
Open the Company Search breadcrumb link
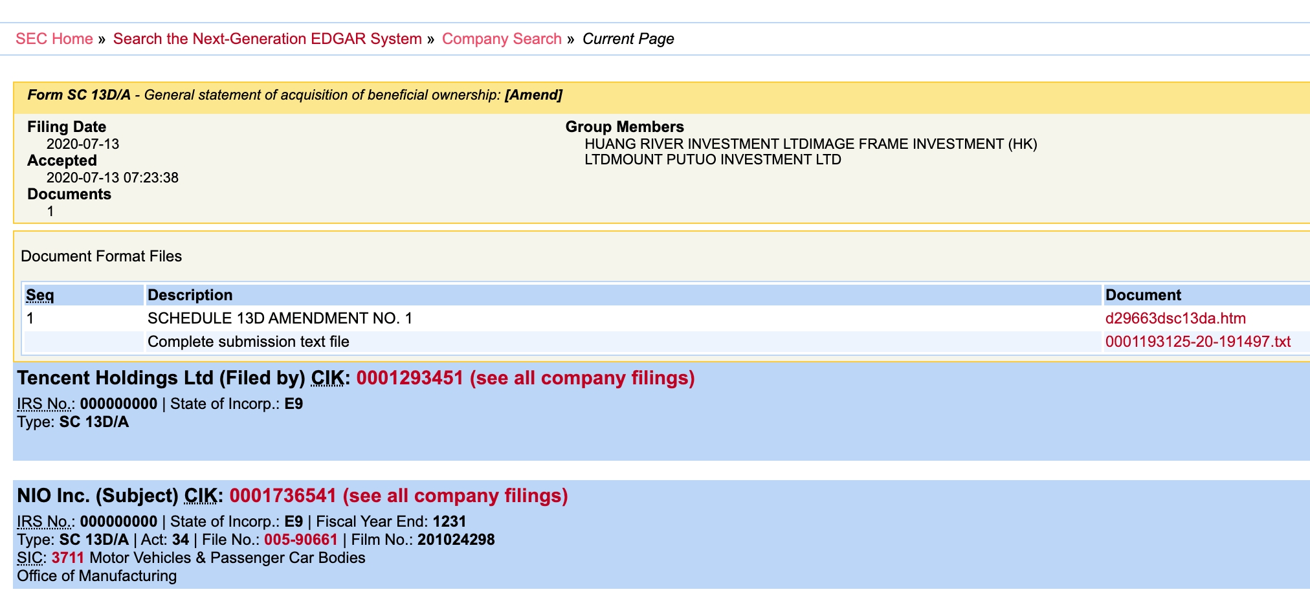(x=502, y=39)
